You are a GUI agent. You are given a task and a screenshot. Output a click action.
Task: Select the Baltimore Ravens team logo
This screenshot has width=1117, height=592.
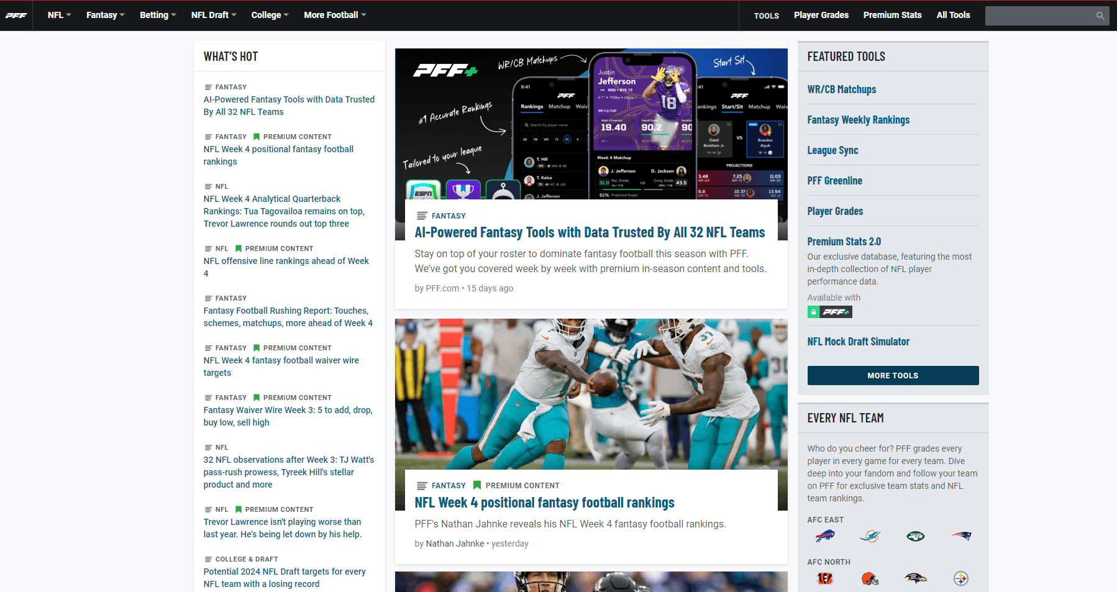coord(916,578)
